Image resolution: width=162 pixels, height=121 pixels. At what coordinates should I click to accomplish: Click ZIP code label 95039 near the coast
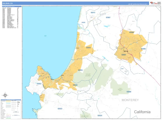[x=83, y=22]
